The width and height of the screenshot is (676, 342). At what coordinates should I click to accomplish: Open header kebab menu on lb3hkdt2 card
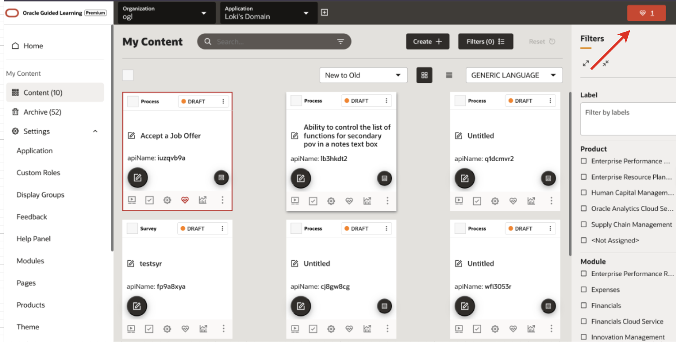coord(387,101)
